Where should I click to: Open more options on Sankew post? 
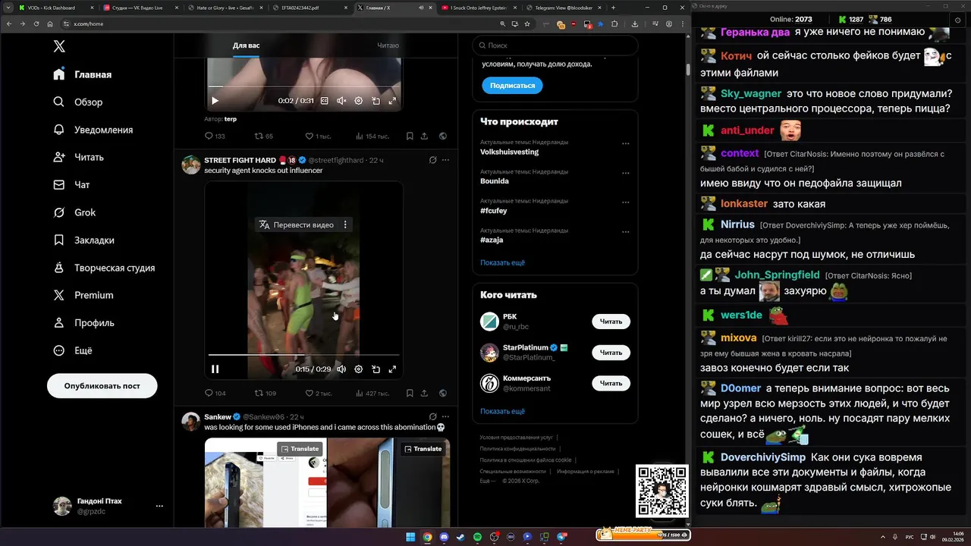point(445,416)
